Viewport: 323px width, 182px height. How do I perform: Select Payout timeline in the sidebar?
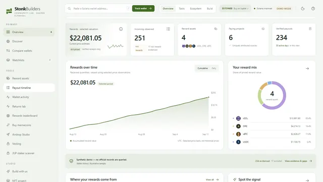tap(29, 87)
